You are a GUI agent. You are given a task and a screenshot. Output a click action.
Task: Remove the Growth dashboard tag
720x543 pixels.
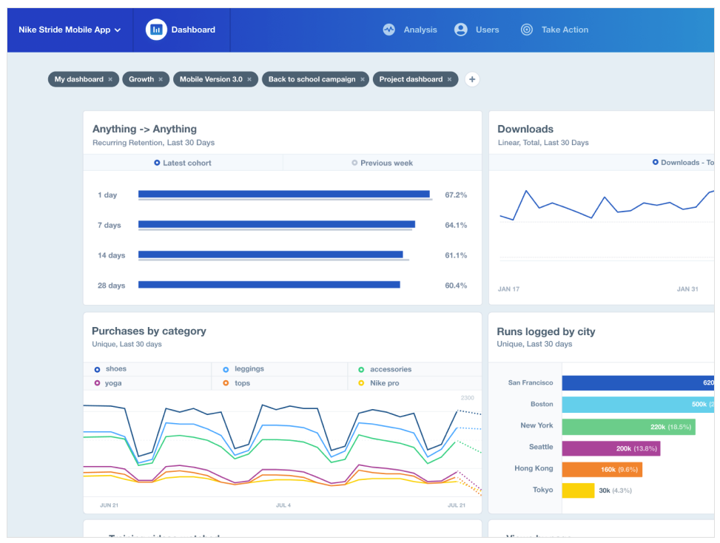[x=161, y=79]
